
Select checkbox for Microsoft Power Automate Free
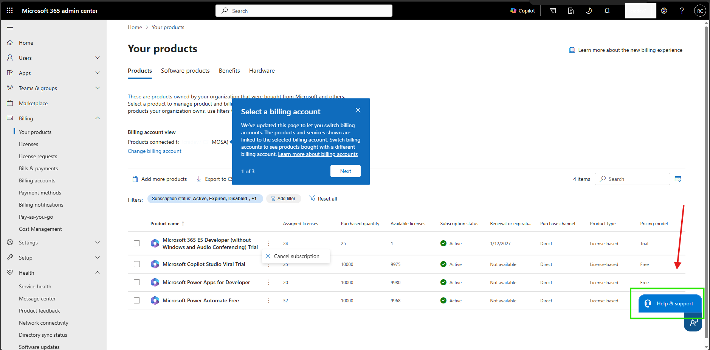(x=137, y=300)
